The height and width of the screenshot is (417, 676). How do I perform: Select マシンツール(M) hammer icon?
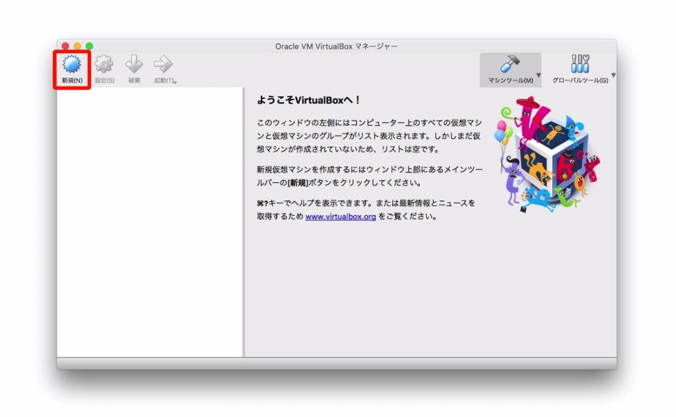click(x=510, y=64)
